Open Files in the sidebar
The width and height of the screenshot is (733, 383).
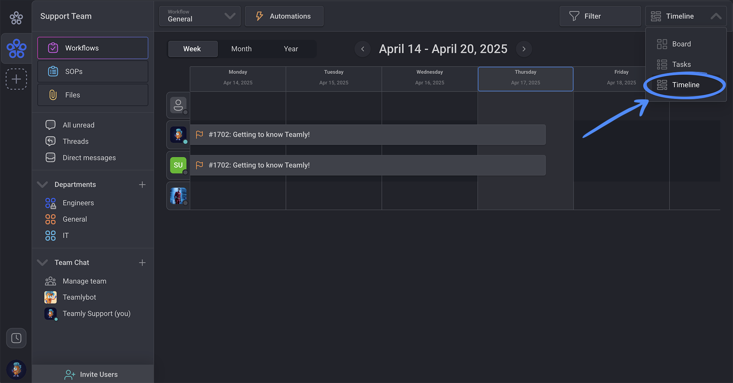click(x=93, y=95)
